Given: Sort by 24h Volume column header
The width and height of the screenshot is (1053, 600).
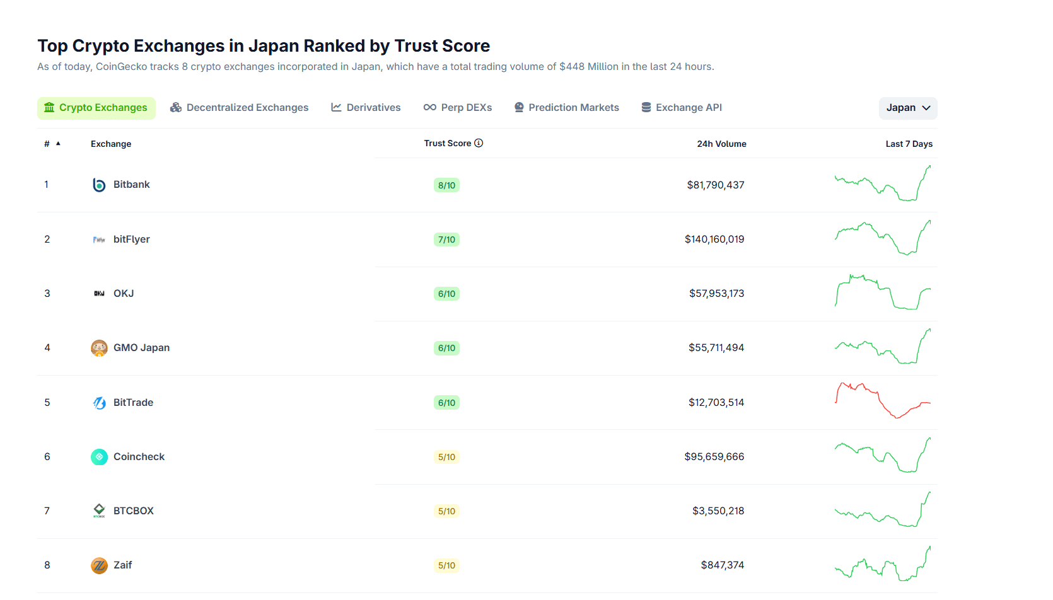Looking at the screenshot, I should 721,144.
